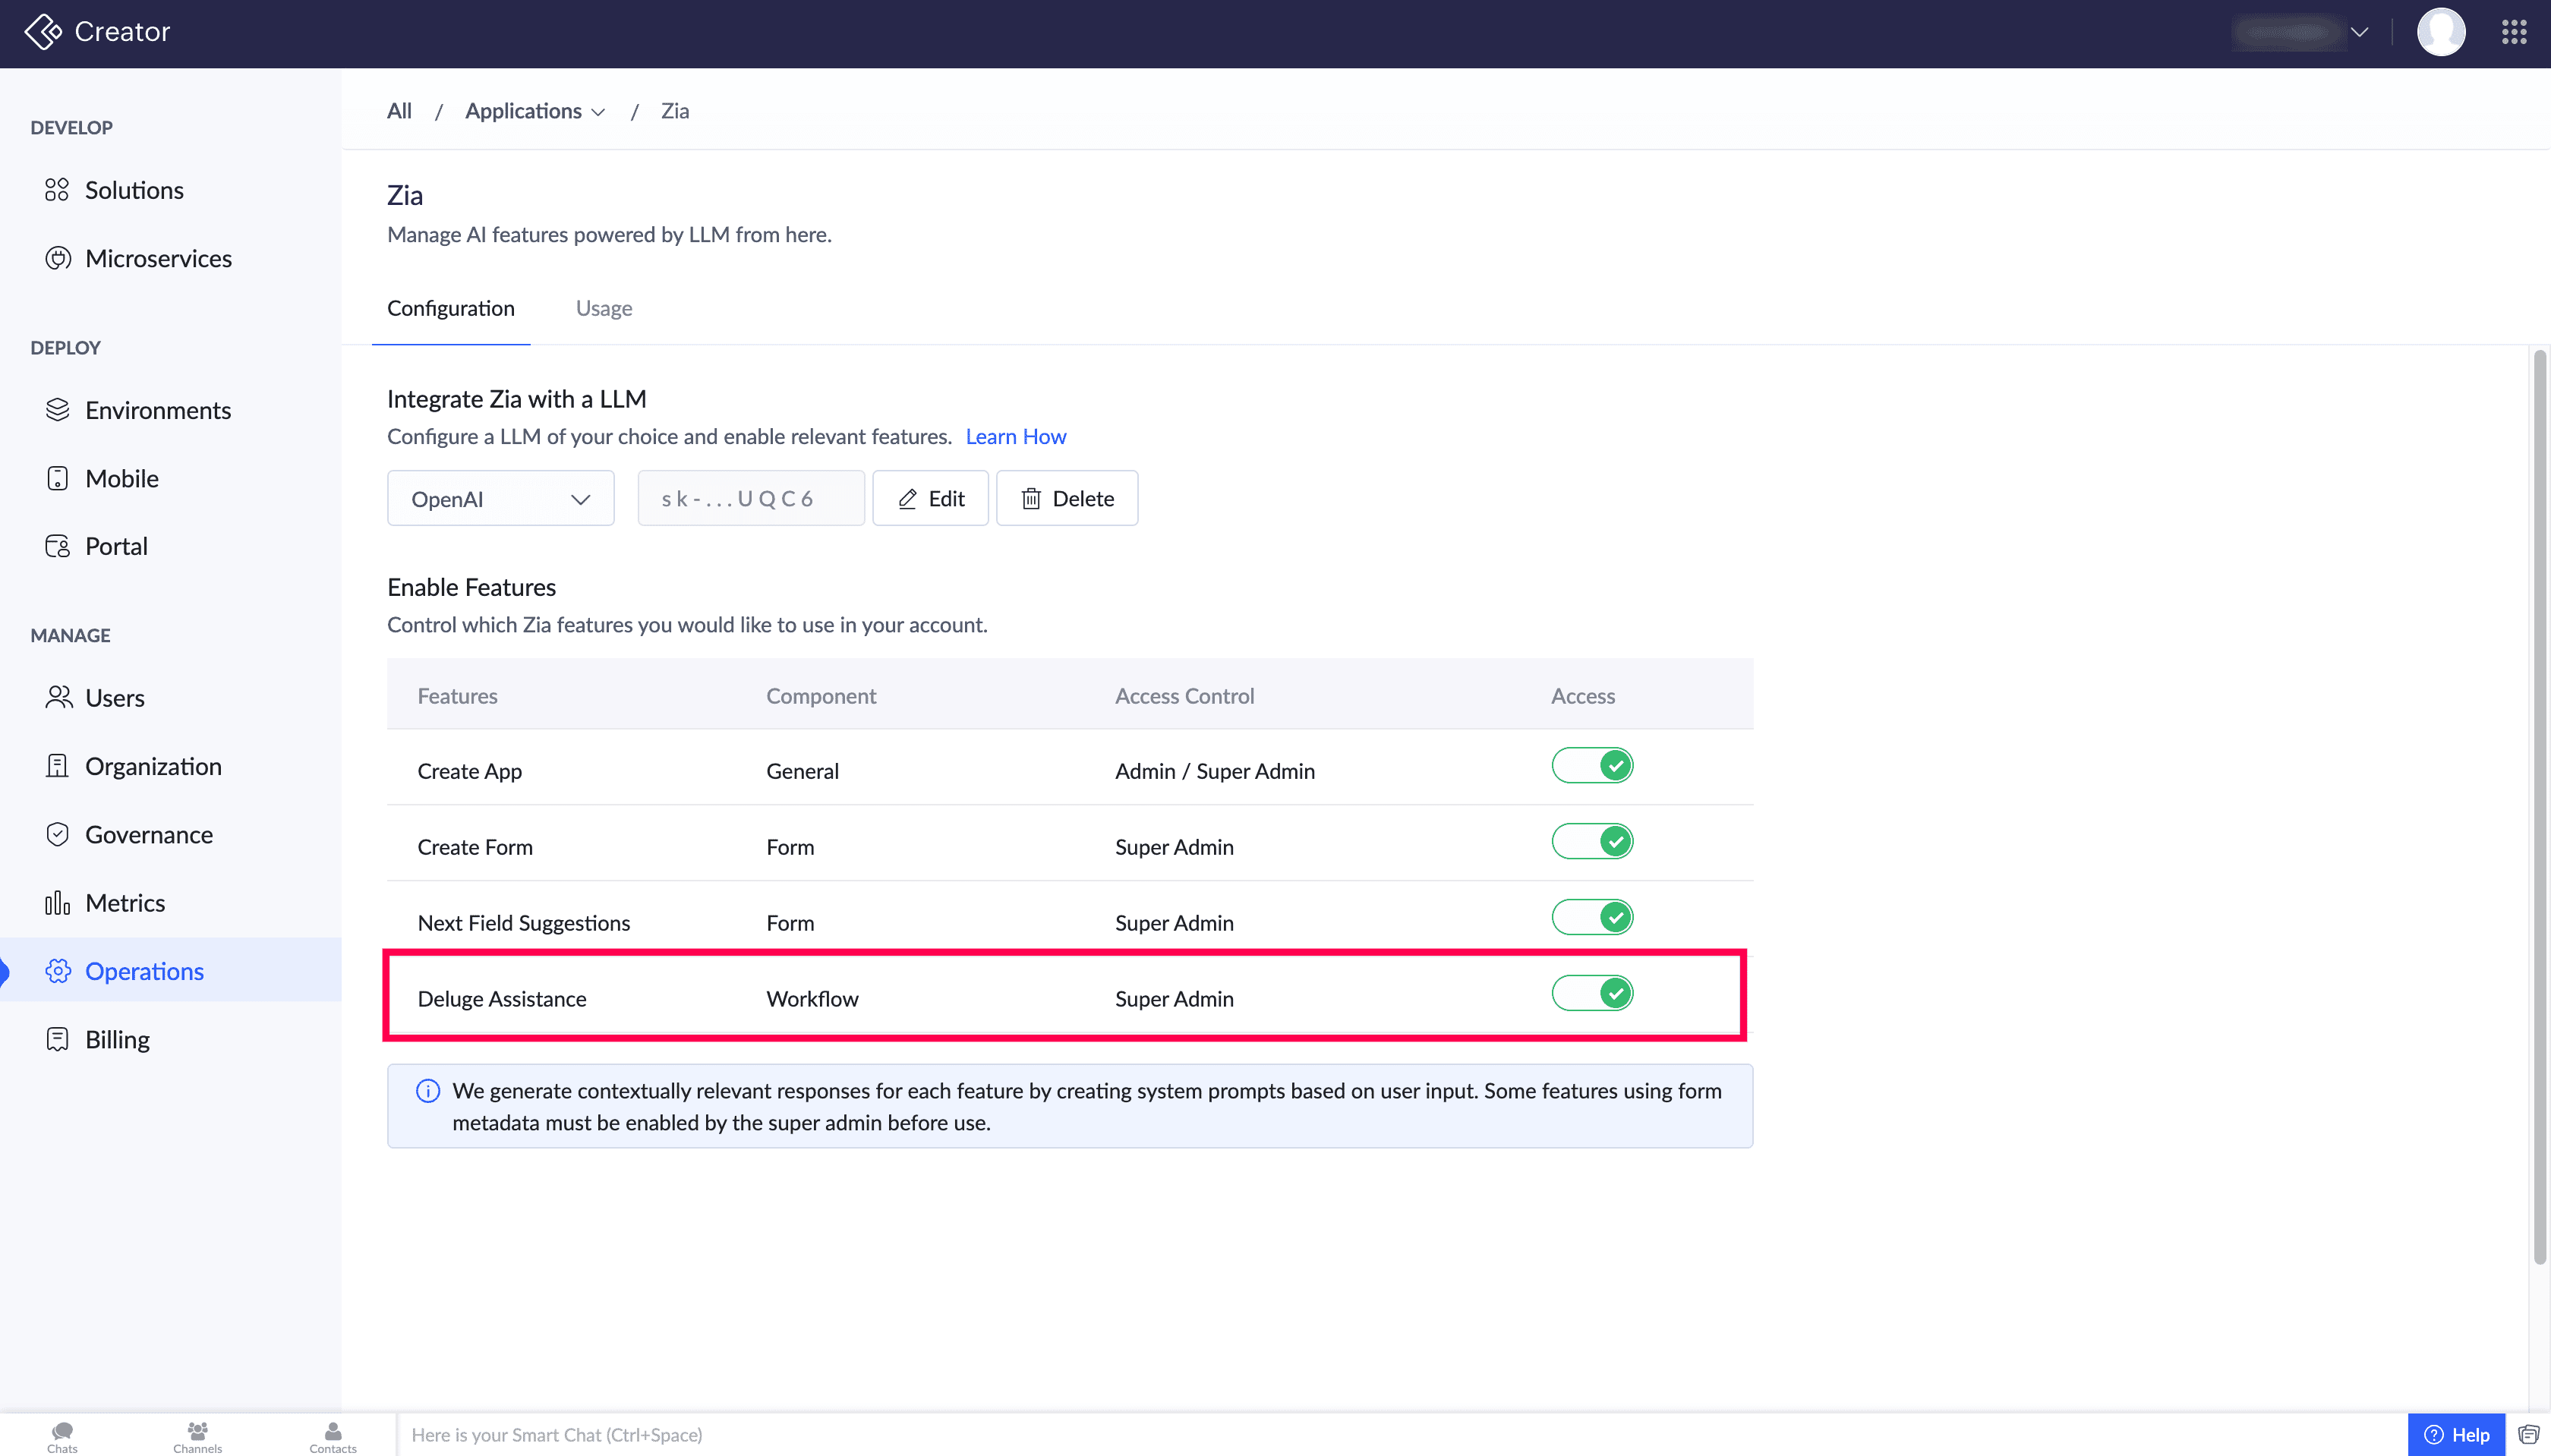Disable the Create App access toggle

pyautogui.click(x=1591, y=766)
